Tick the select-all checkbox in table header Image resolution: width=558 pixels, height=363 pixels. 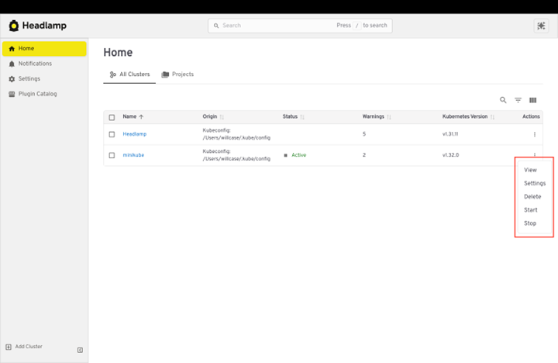[x=112, y=117]
